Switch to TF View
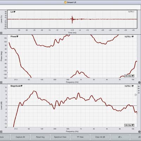This screenshot has height=141, width=141. click(80, 137)
